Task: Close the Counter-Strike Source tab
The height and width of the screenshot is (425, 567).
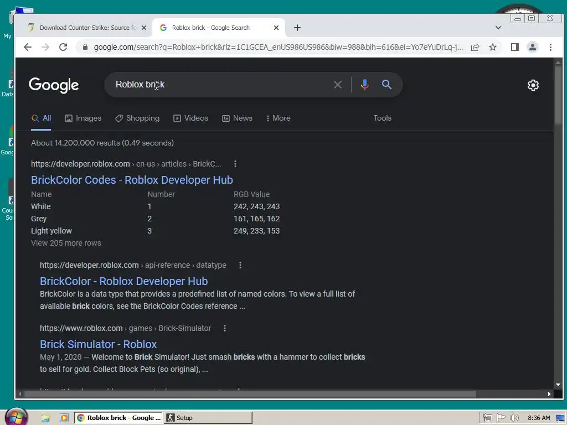Action: [x=144, y=28]
